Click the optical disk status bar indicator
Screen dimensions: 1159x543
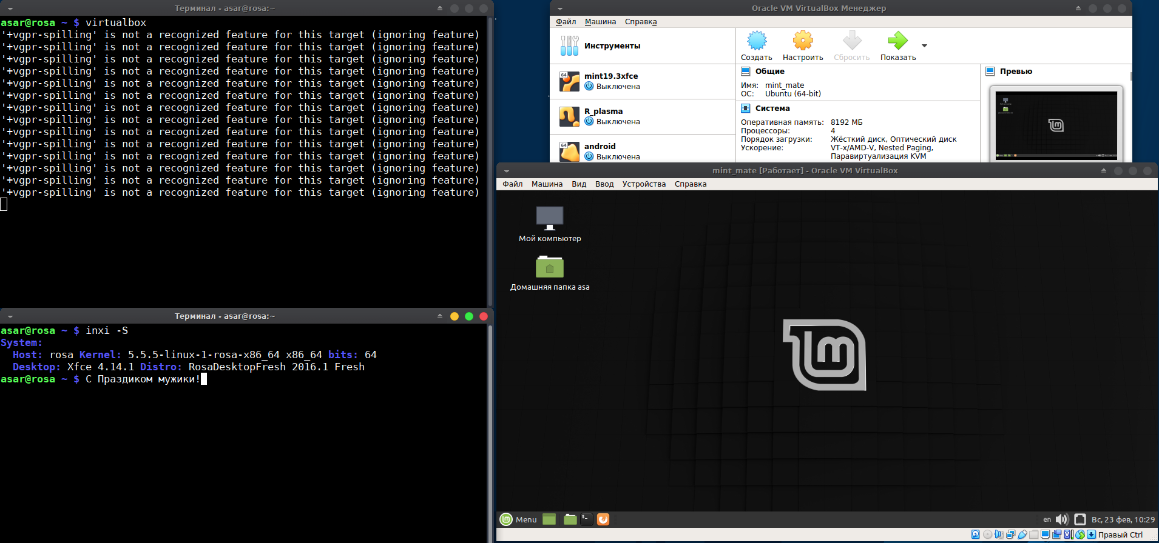(x=987, y=535)
